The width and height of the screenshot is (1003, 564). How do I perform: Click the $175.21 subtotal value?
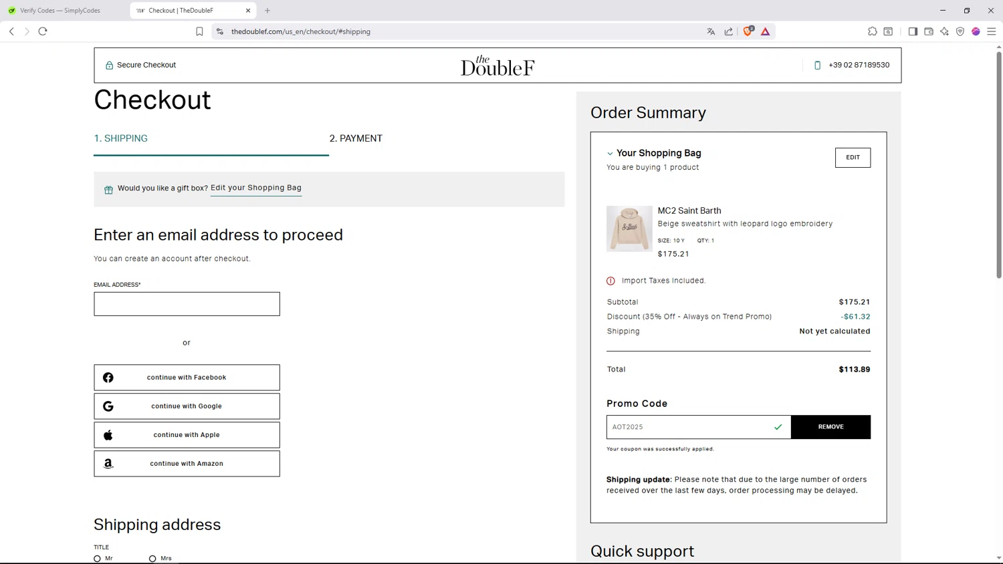pyautogui.click(x=855, y=302)
